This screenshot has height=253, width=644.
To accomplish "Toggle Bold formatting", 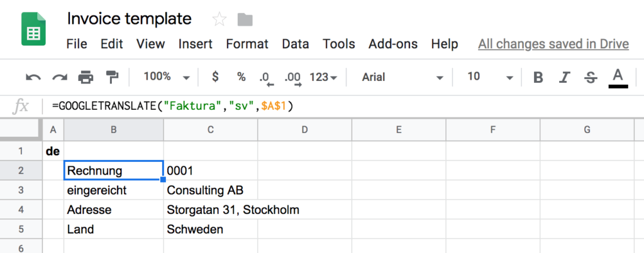I will click(x=538, y=77).
